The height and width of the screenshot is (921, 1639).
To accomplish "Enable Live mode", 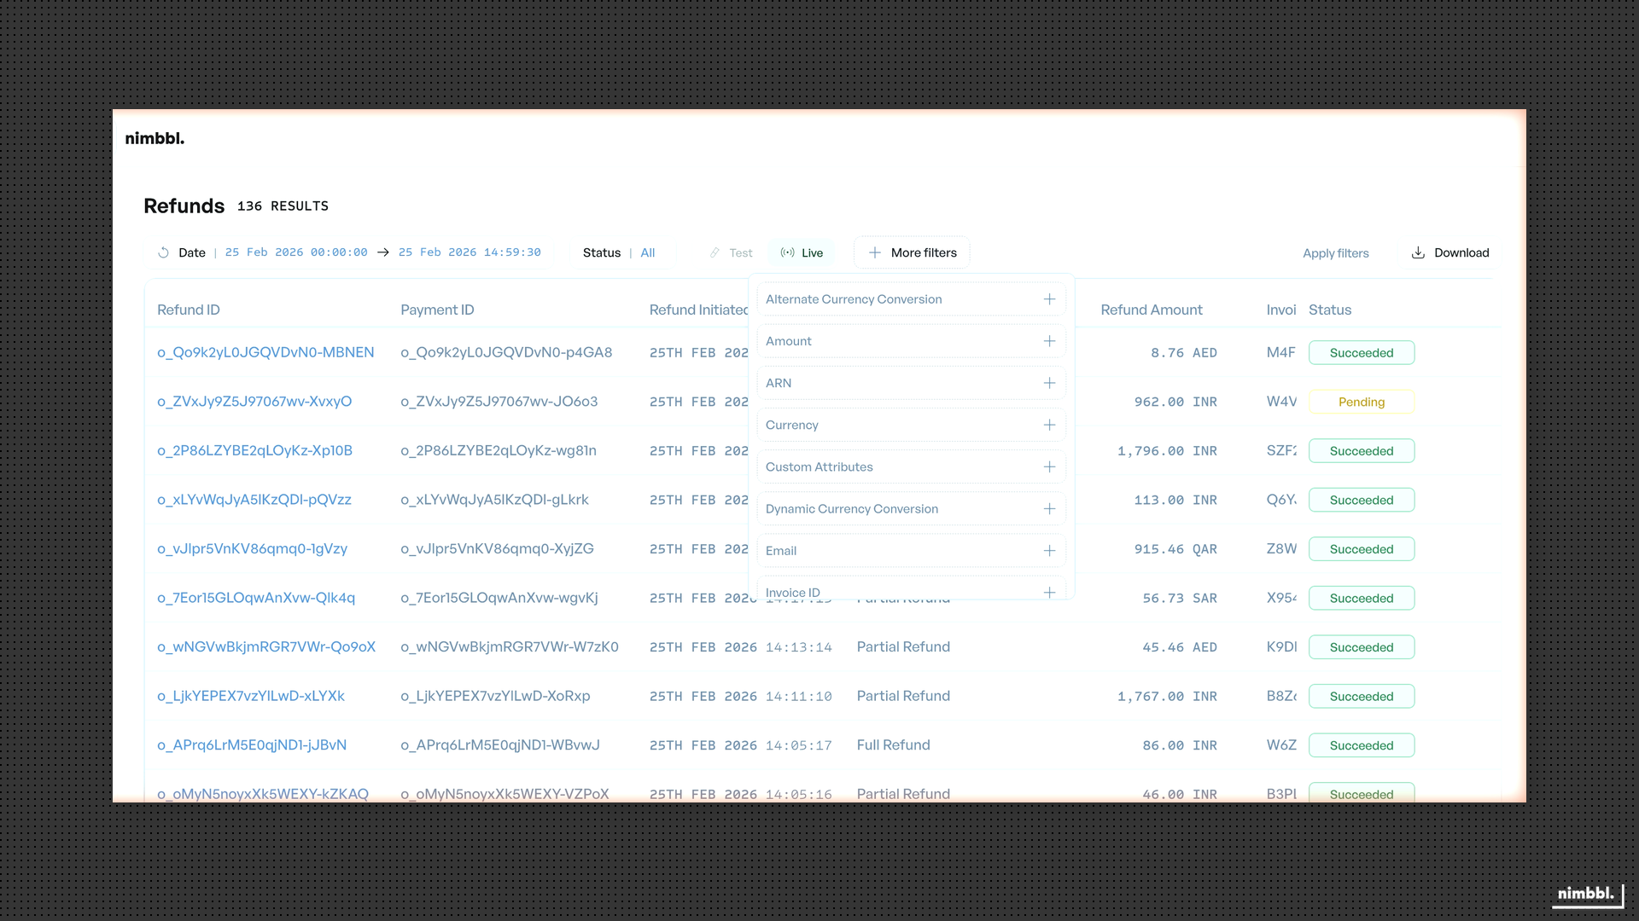I will pos(801,252).
